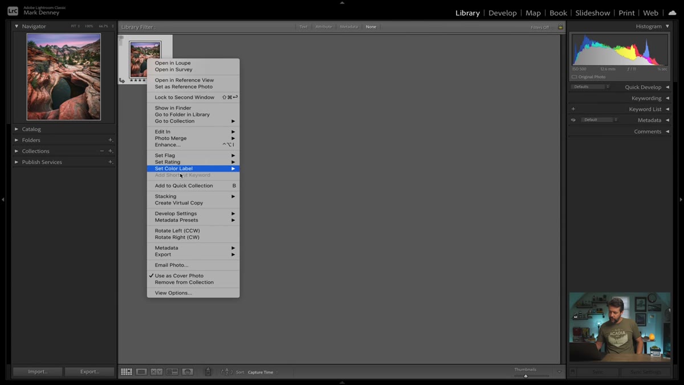Select Rotate Left (CCW) menu item
The image size is (684, 385).
coord(193,231)
